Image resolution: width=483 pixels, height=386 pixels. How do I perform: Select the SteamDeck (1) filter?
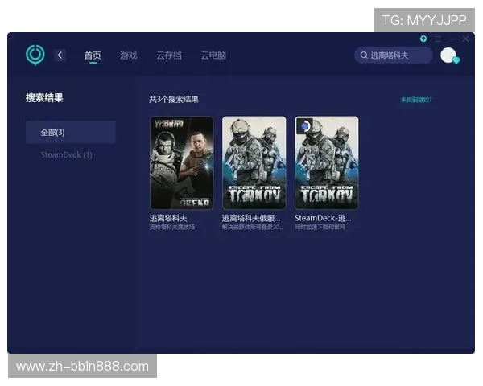tap(67, 154)
